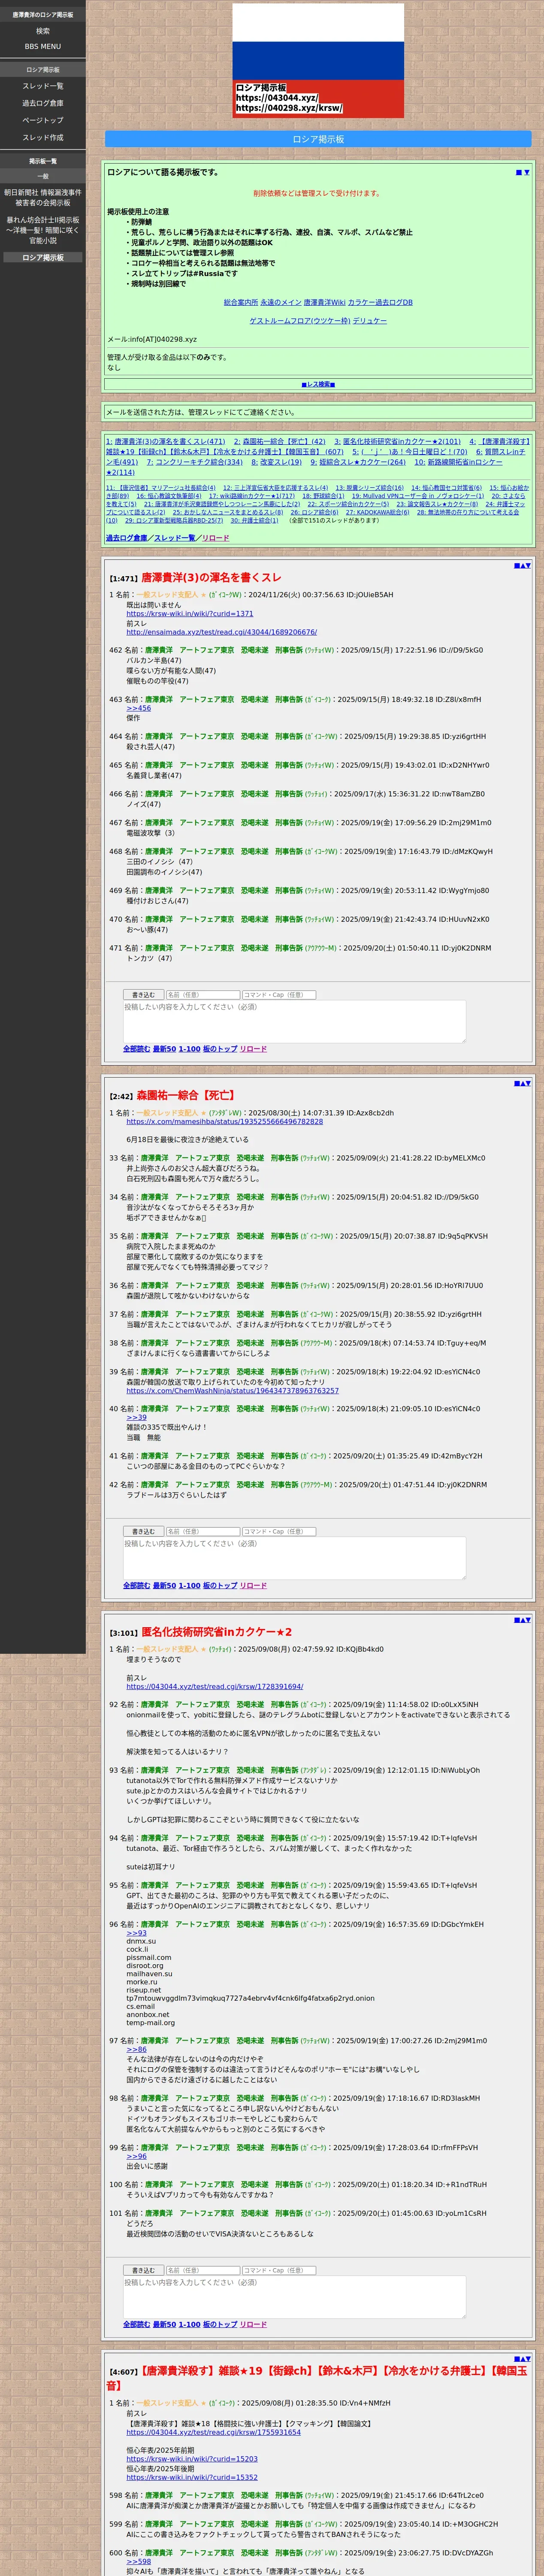The height and width of the screenshot is (2576, 544).
Task: Open the krsw-wiki curid=15352 link
Action: click(192, 2478)
